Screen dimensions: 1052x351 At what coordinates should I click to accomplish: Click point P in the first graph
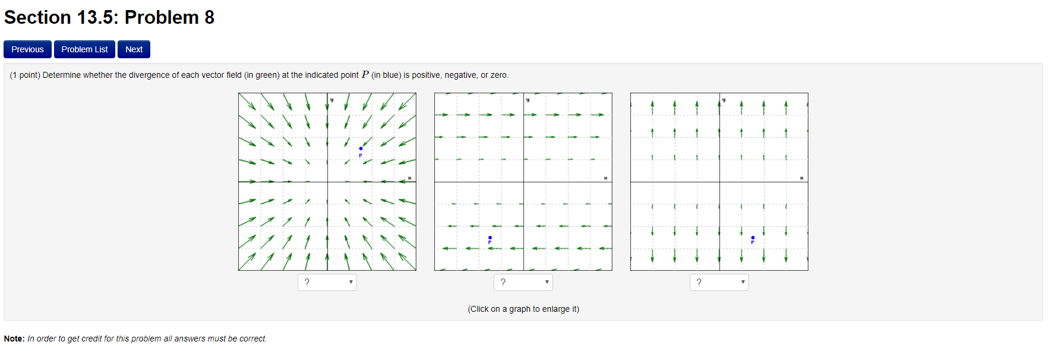[x=362, y=148]
